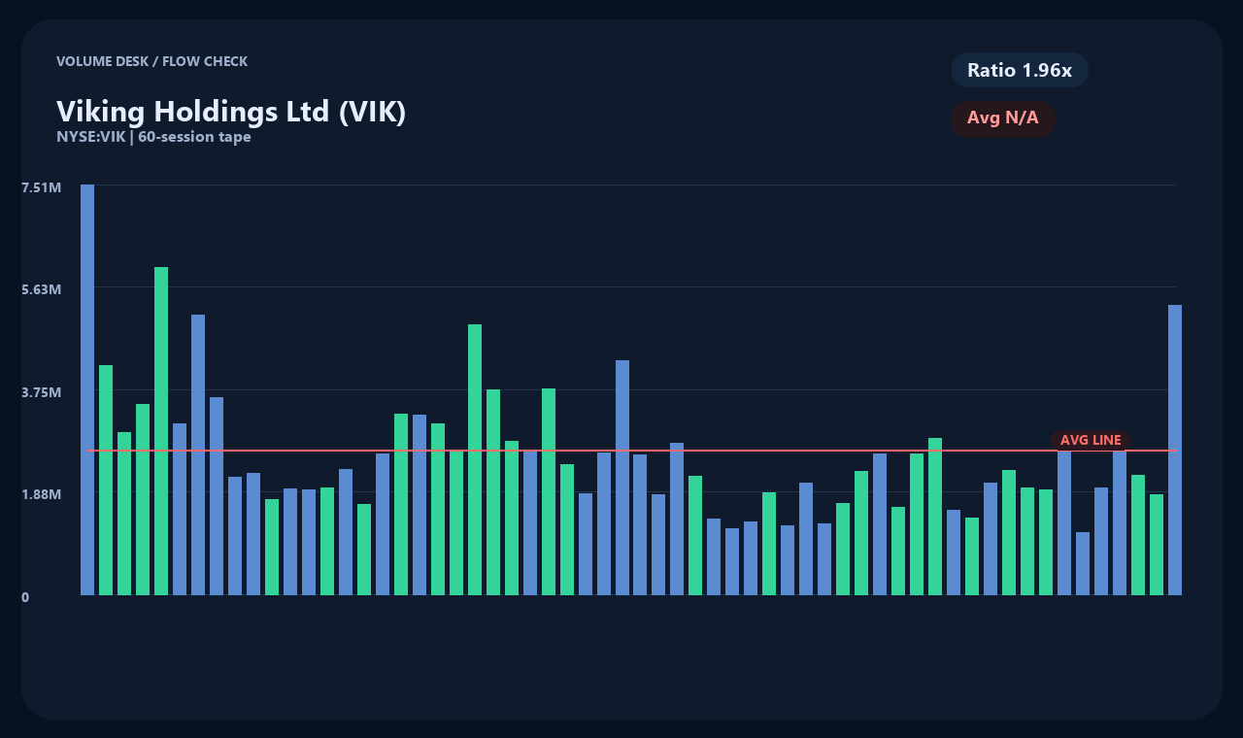Screen dimensions: 1243x738
Task: Click the Avg N/A badge
Action: click(1003, 118)
